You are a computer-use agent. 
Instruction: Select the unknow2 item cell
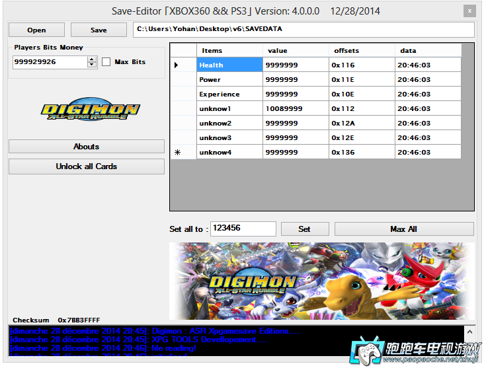point(229,124)
